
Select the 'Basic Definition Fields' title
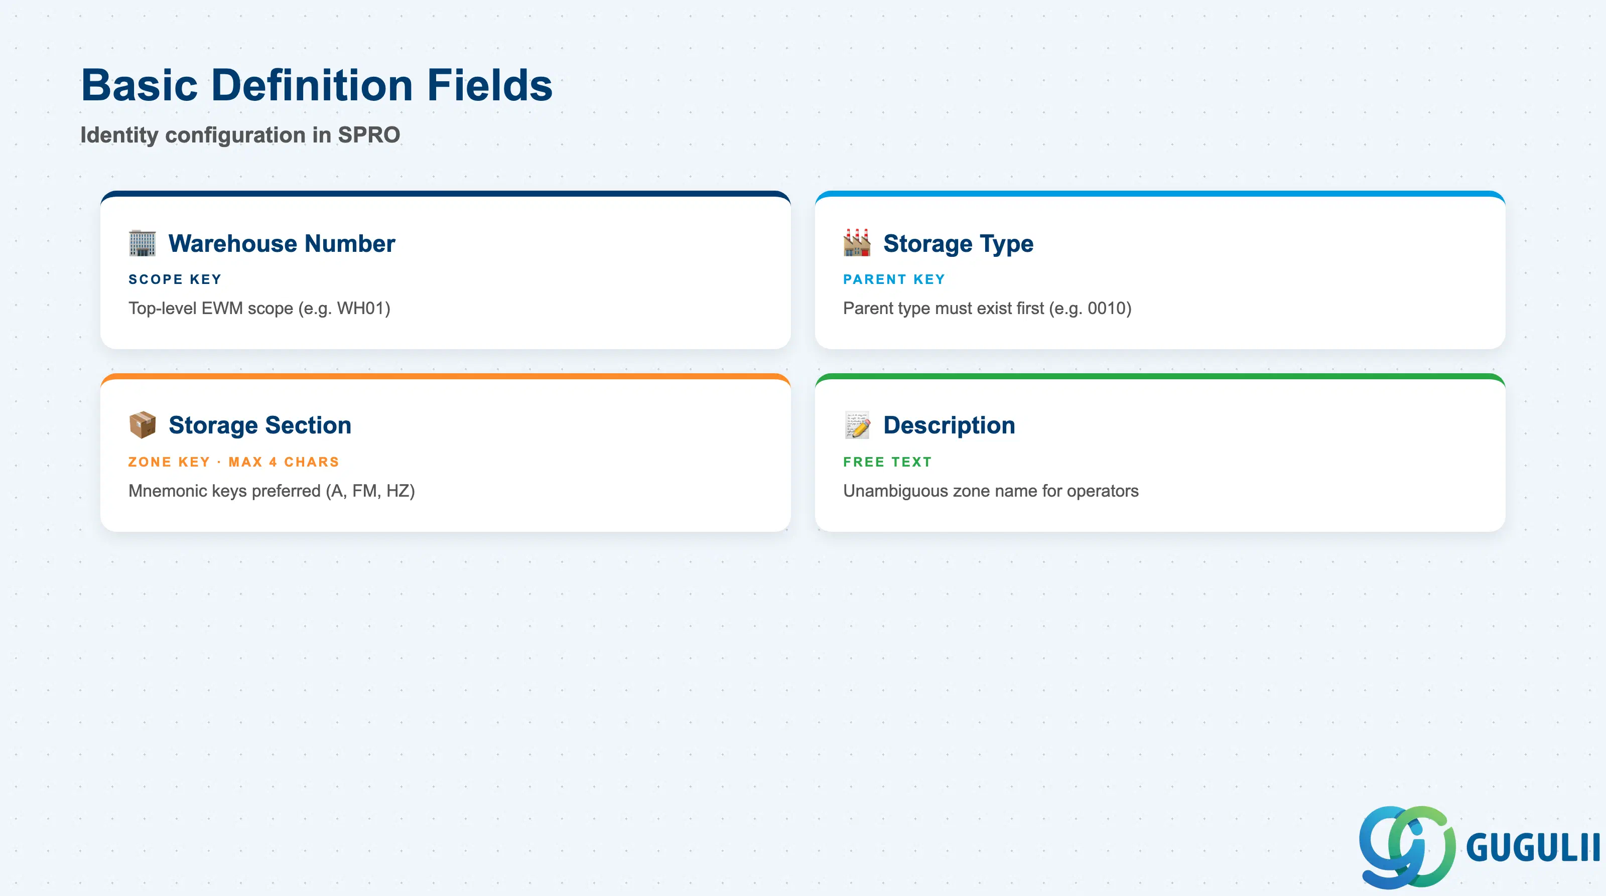(x=317, y=85)
